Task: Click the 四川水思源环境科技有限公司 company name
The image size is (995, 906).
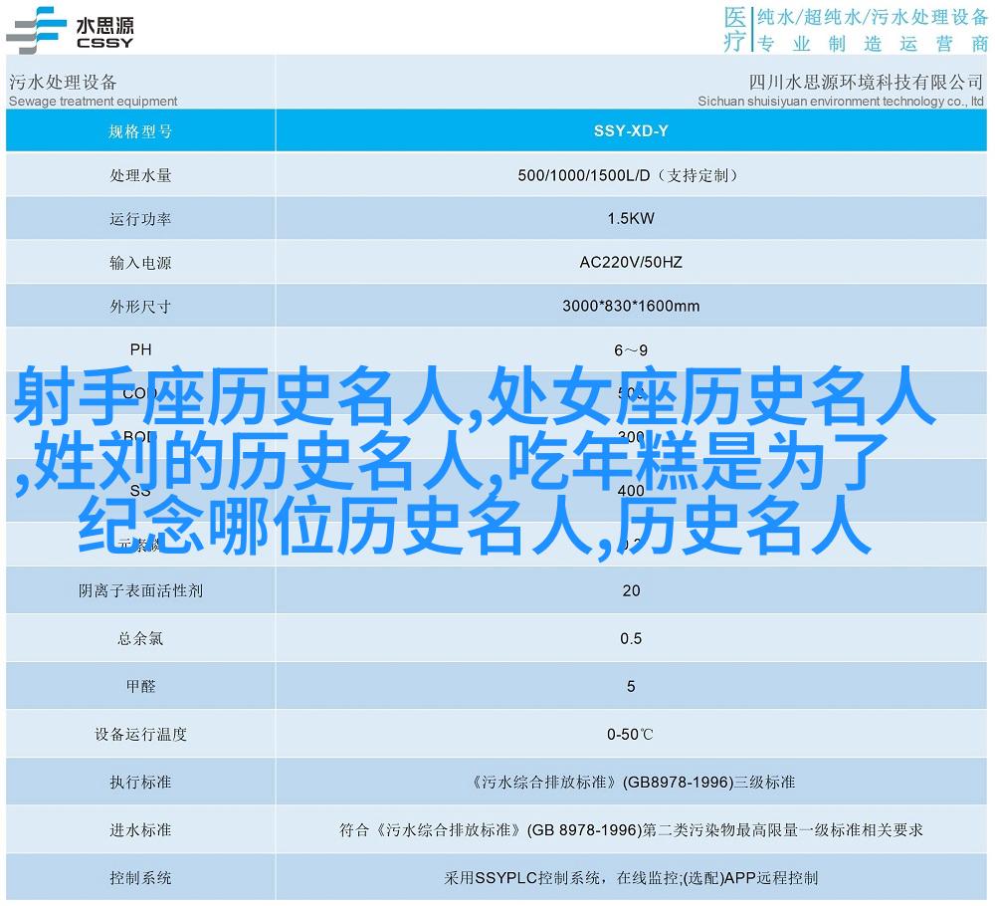Action: pyautogui.click(x=867, y=82)
